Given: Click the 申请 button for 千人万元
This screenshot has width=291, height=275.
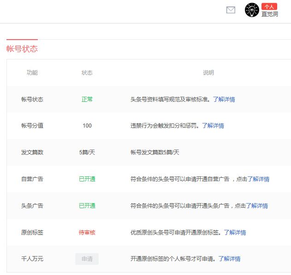Looking at the screenshot, I should (87, 259).
